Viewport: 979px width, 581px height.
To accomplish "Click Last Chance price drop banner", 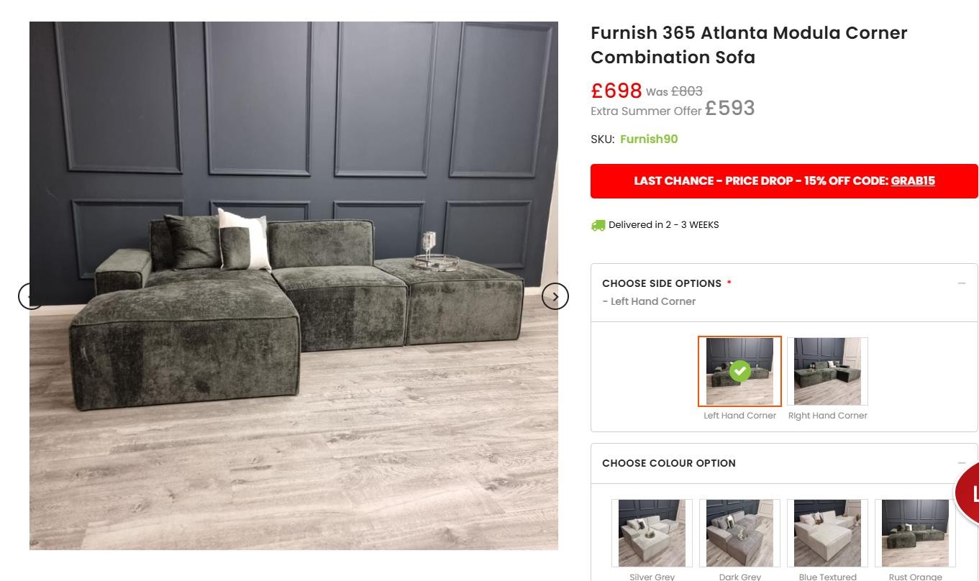I will [x=784, y=181].
